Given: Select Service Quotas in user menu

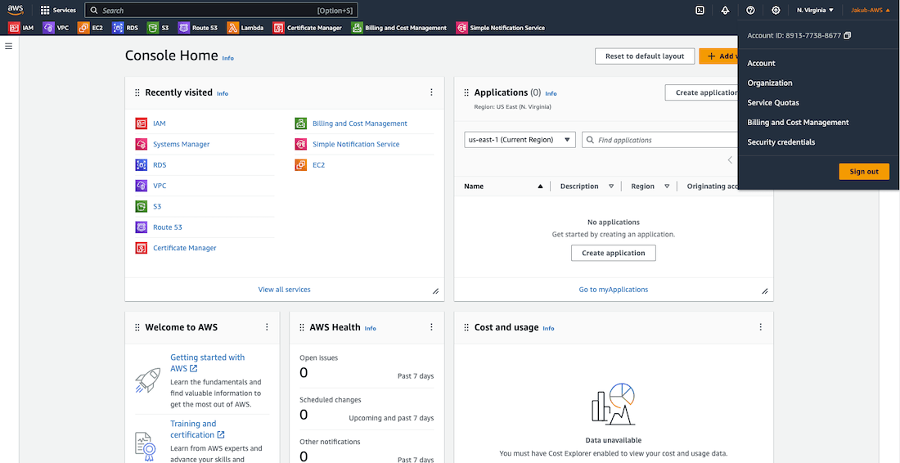Looking at the screenshot, I should (773, 103).
